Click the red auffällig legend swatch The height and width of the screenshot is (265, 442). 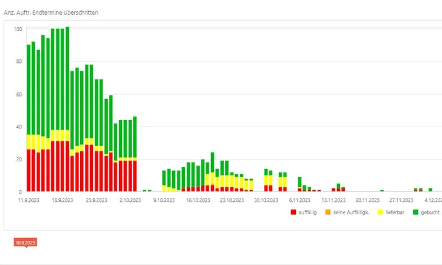coord(293,212)
